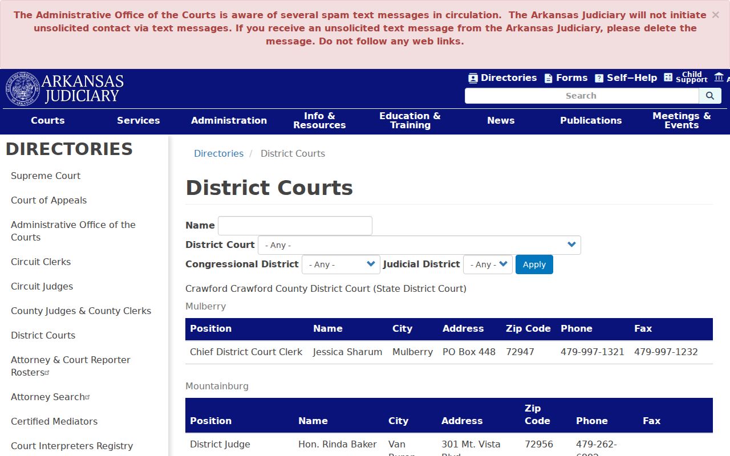The image size is (730, 456).
Task: Open Court of Appeals sidebar link
Action: point(49,200)
